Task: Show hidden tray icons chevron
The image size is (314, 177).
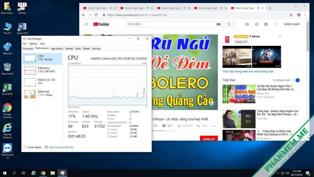Action: tap(278, 173)
